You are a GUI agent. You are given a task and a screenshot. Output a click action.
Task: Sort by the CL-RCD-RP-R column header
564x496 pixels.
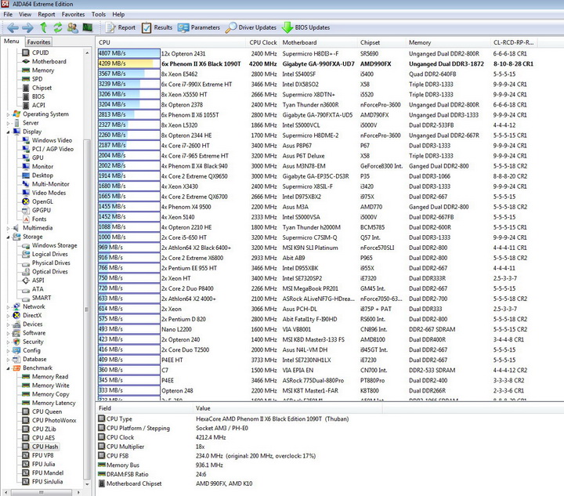click(x=514, y=42)
